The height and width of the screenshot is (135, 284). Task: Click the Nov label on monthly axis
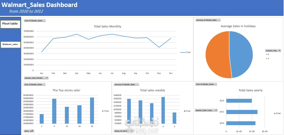[x=159, y=73]
